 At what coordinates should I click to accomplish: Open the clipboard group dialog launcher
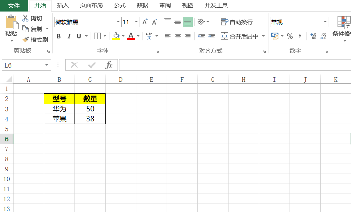(x=48, y=51)
